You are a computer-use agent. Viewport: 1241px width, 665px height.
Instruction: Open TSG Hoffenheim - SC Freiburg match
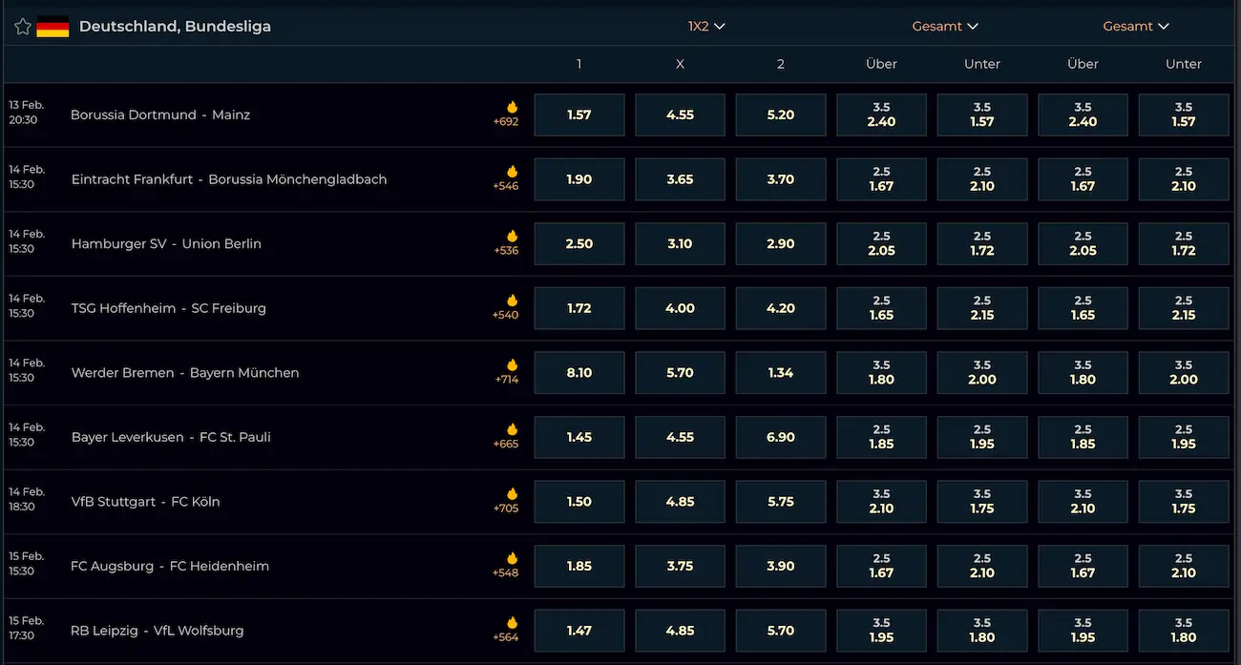pyautogui.click(x=169, y=308)
